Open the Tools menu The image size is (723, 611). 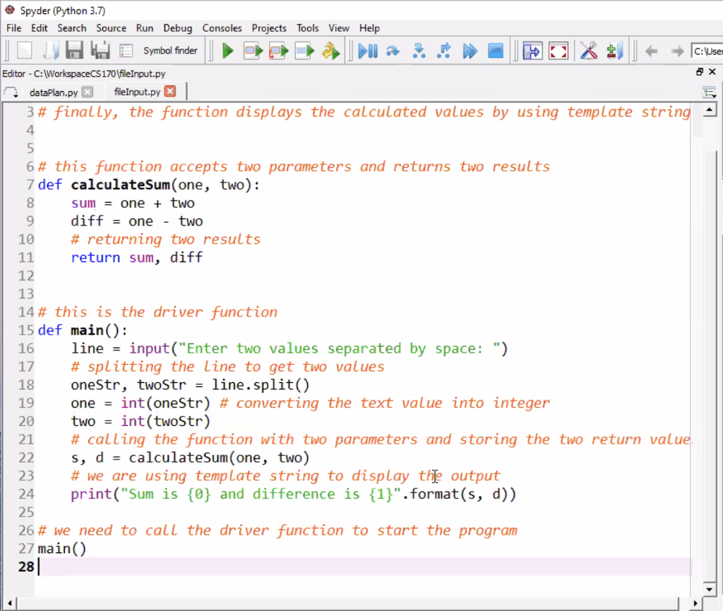click(x=307, y=28)
